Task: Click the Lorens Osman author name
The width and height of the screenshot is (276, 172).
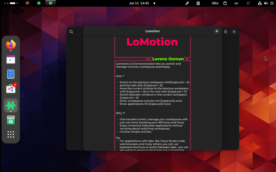Action: pos(168,59)
